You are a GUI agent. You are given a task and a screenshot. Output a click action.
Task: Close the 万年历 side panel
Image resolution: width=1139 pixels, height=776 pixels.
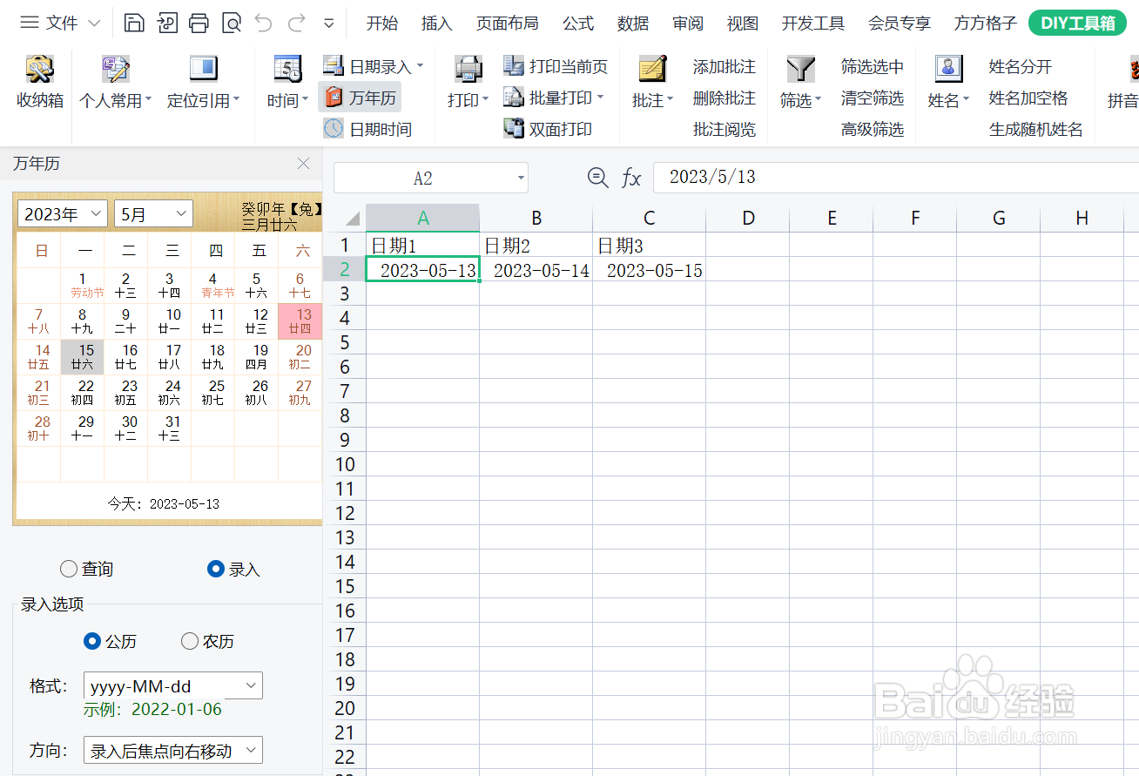[x=303, y=164]
